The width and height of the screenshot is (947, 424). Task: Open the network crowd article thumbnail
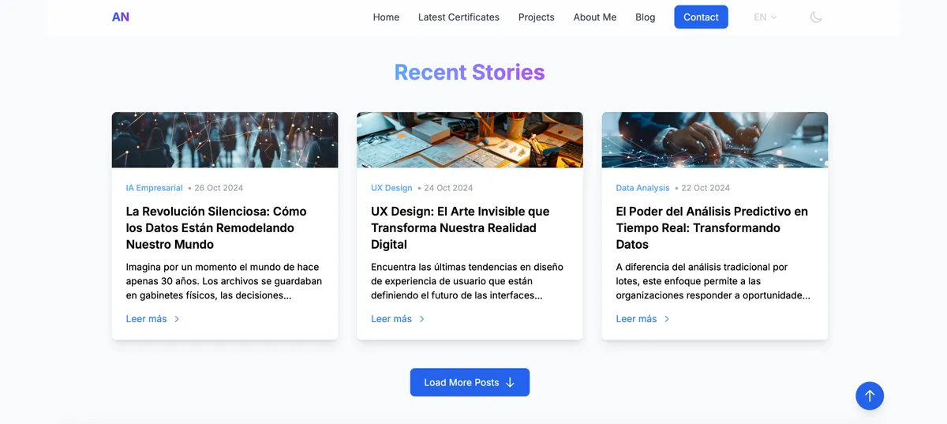[x=225, y=140]
